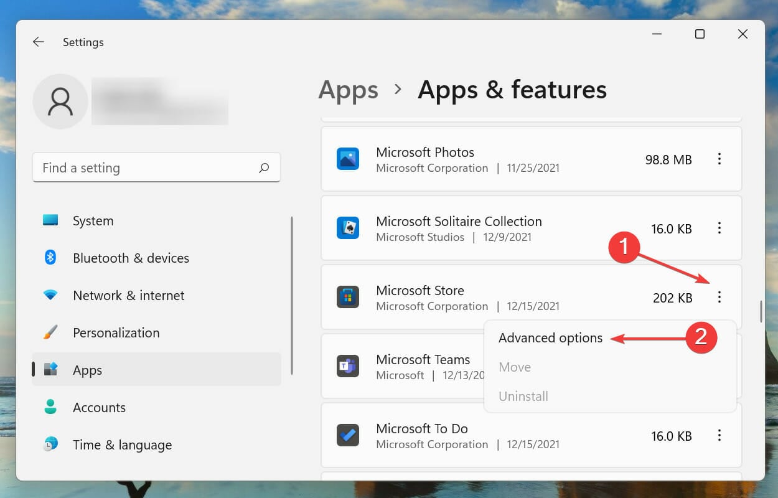Screen dimensions: 778x498
Task: Click the Microsoft Photos app icon
Action: (348, 159)
